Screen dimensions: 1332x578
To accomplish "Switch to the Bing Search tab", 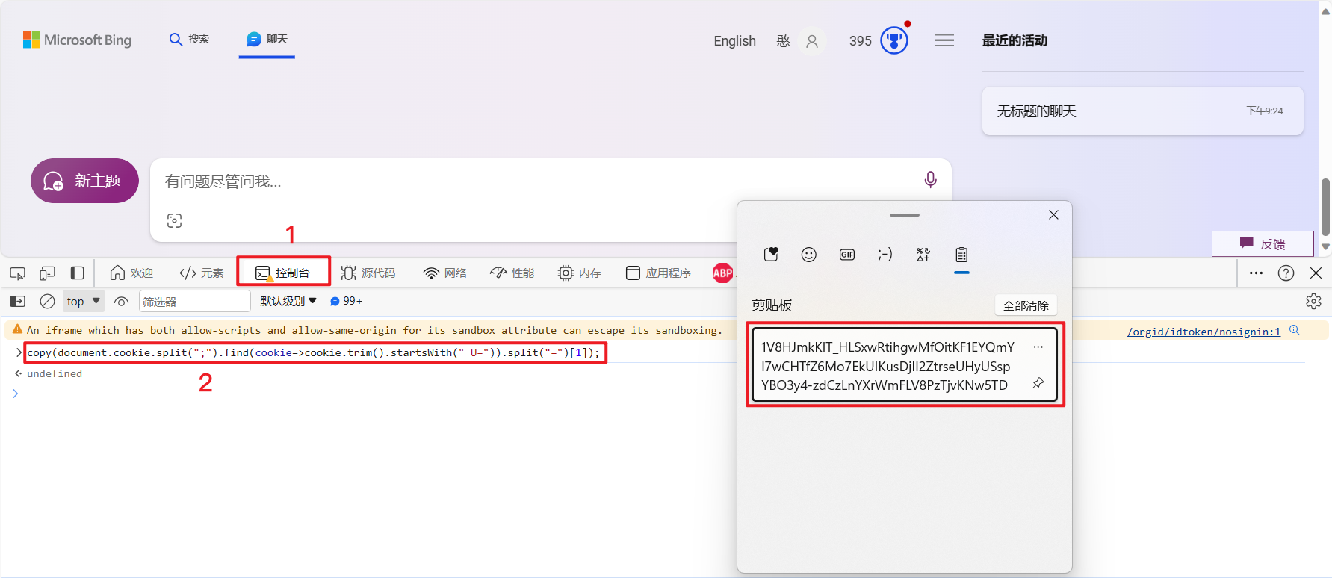I will tap(189, 40).
